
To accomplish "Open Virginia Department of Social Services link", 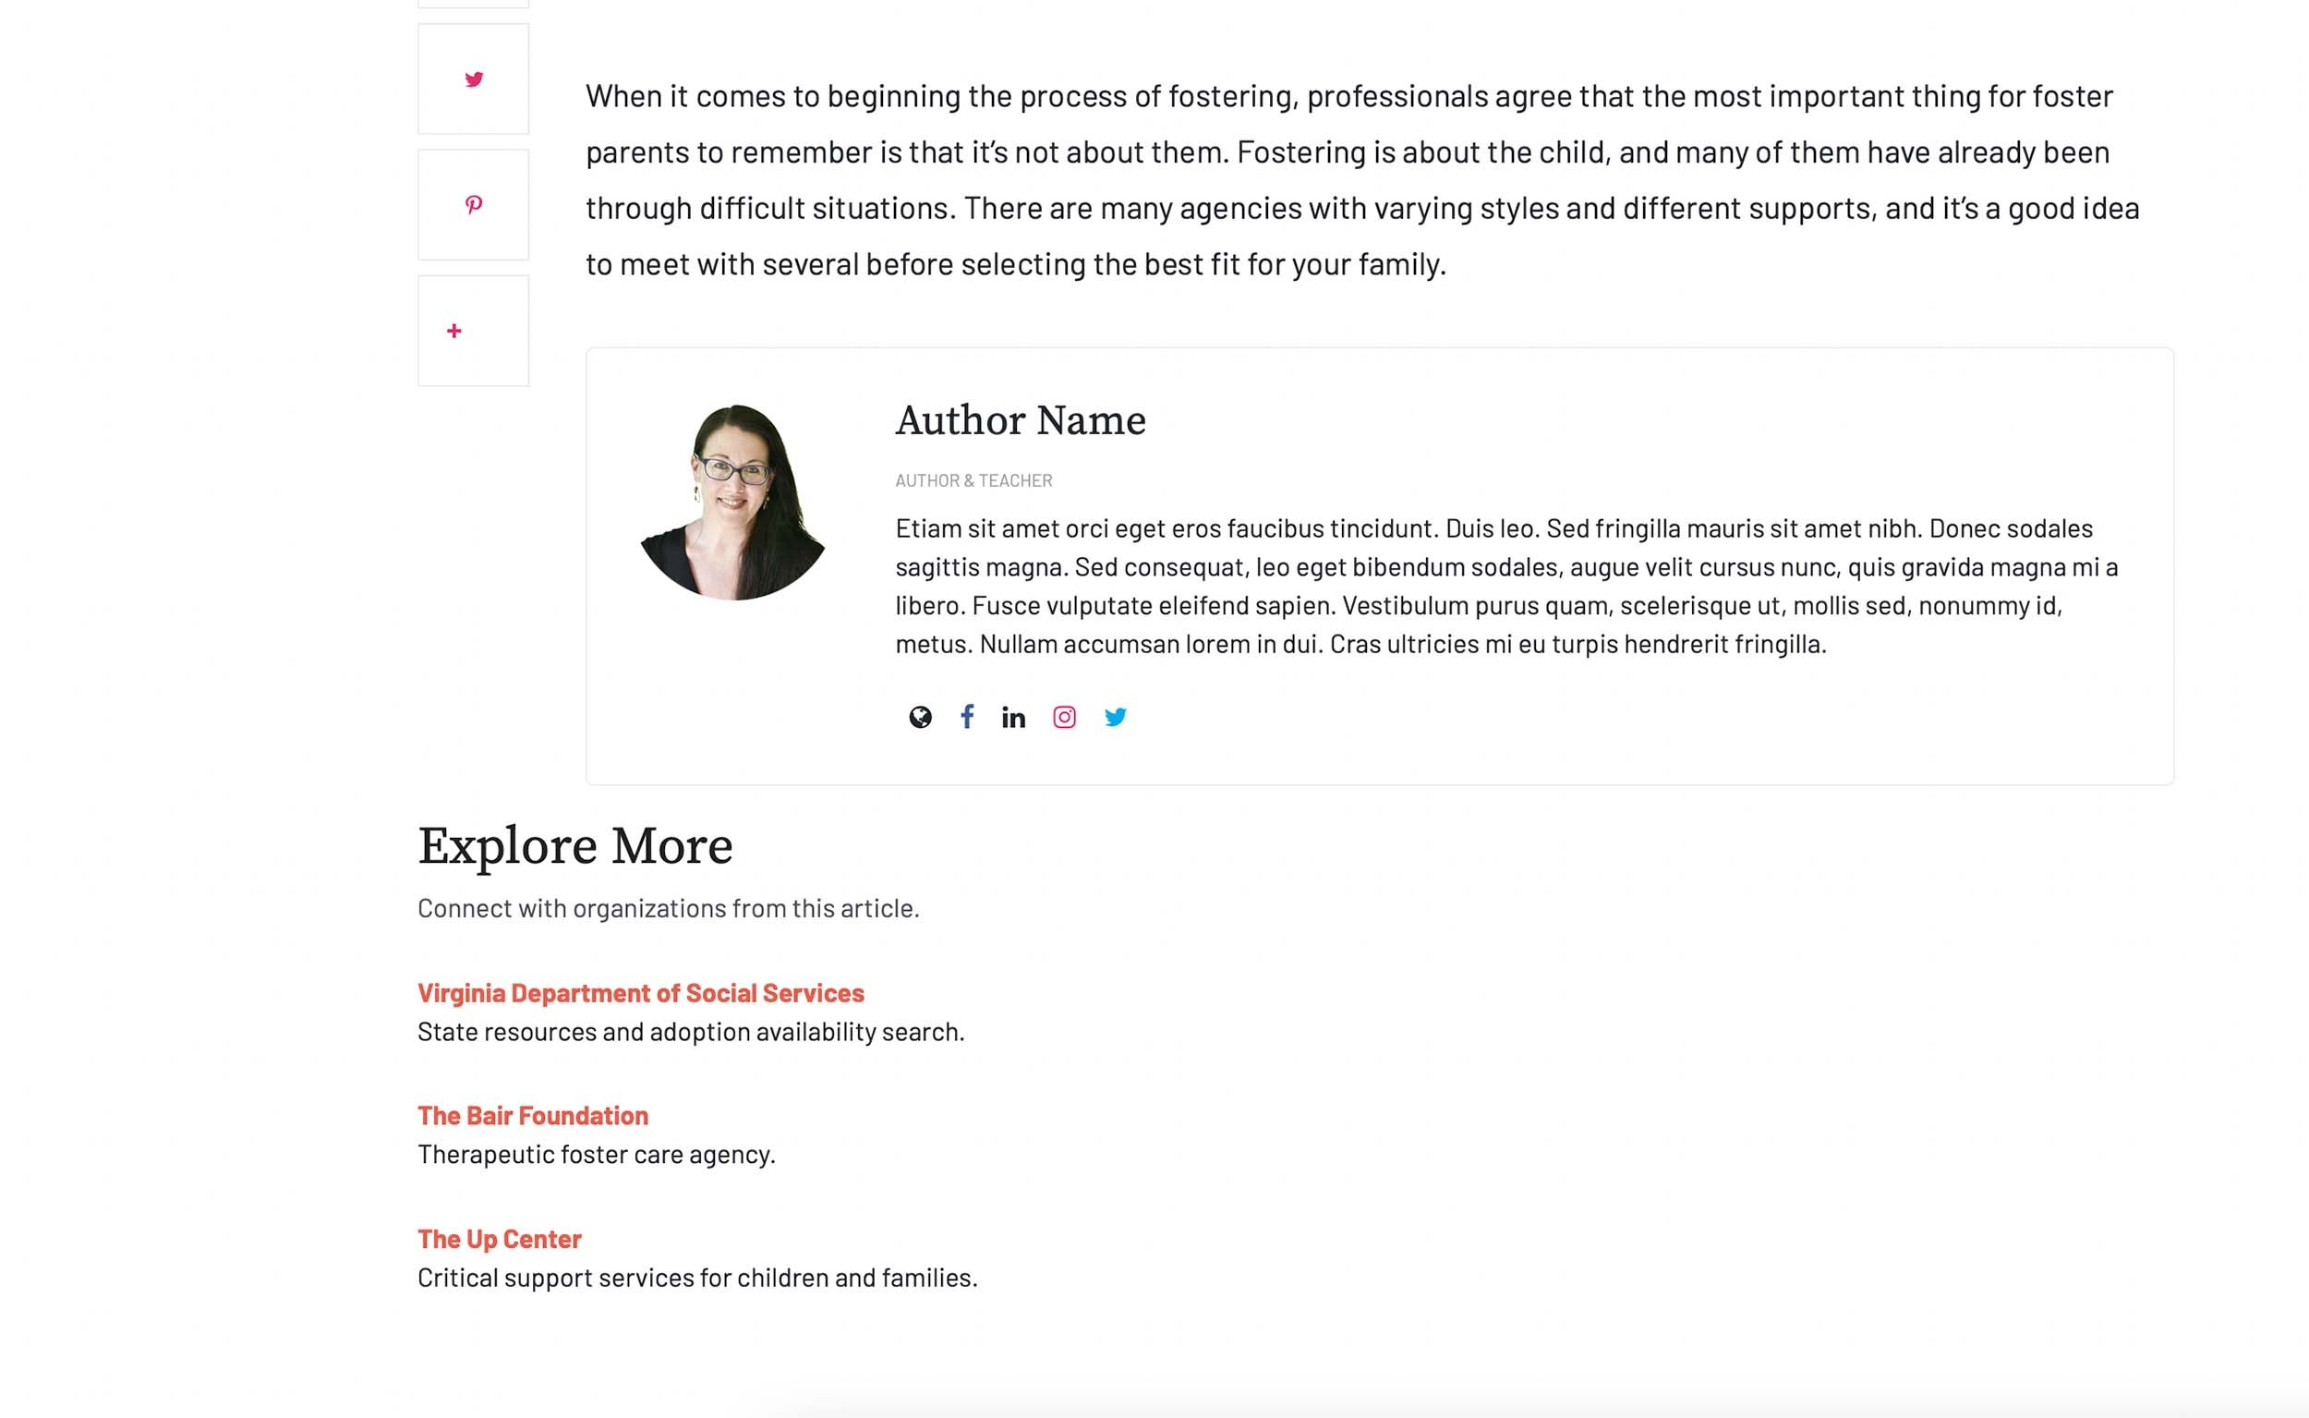I will coord(640,993).
